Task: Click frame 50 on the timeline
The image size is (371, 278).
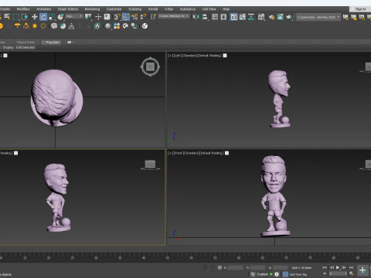Action: click(191, 257)
